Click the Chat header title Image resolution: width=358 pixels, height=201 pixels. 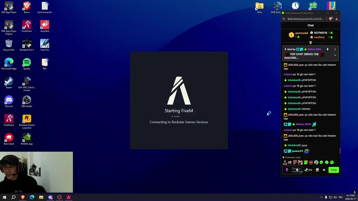310,25
